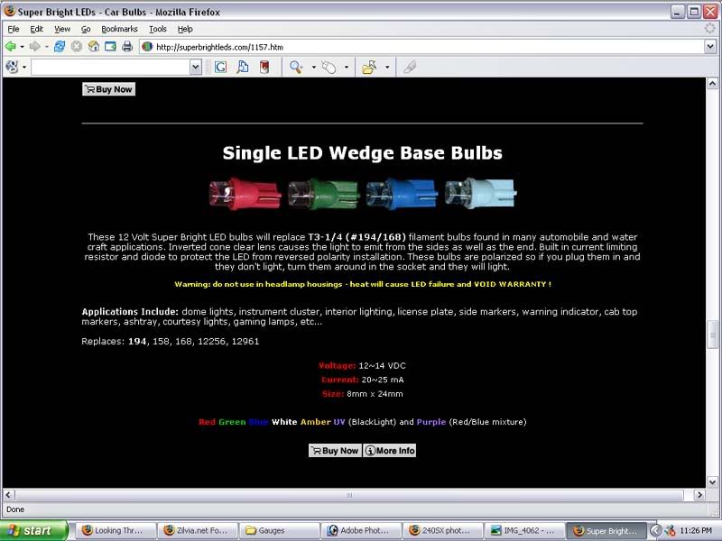Click the blue LED bulb image
The width and height of the screenshot is (722, 541).
coord(402,194)
